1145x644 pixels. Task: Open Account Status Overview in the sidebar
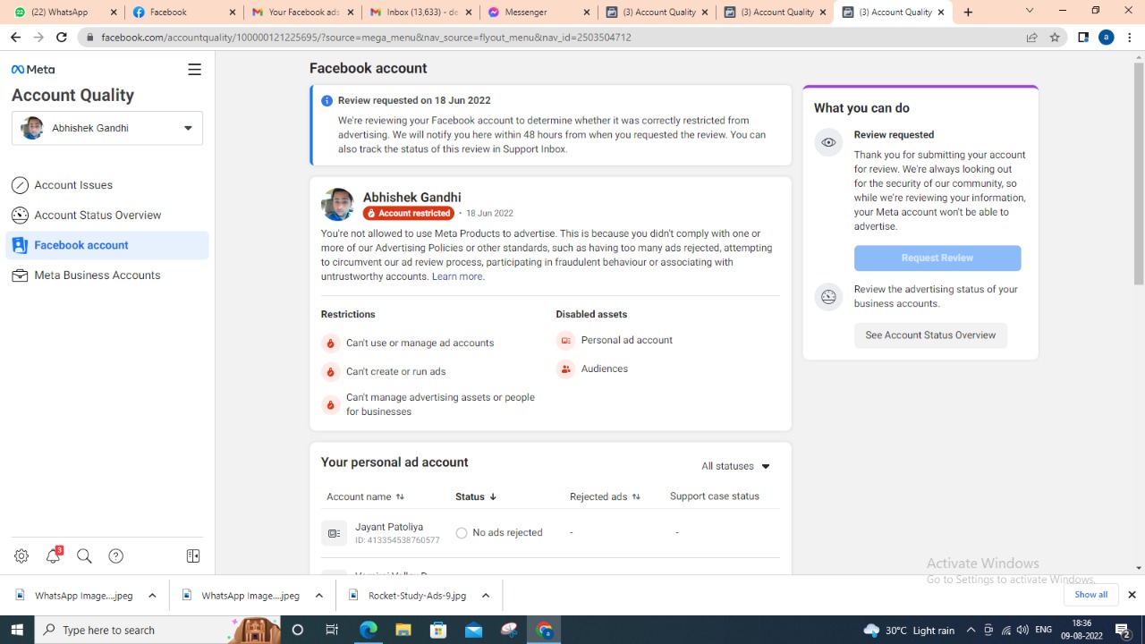pyautogui.click(x=98, y=216)
